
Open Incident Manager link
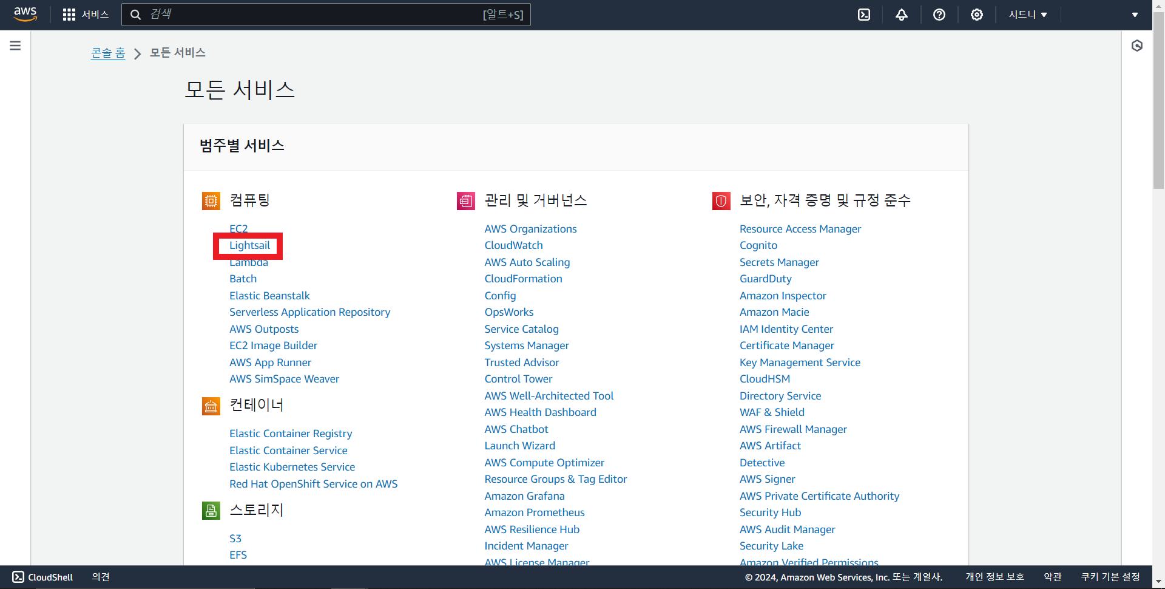pyautogui.click(x=526, y=546)
